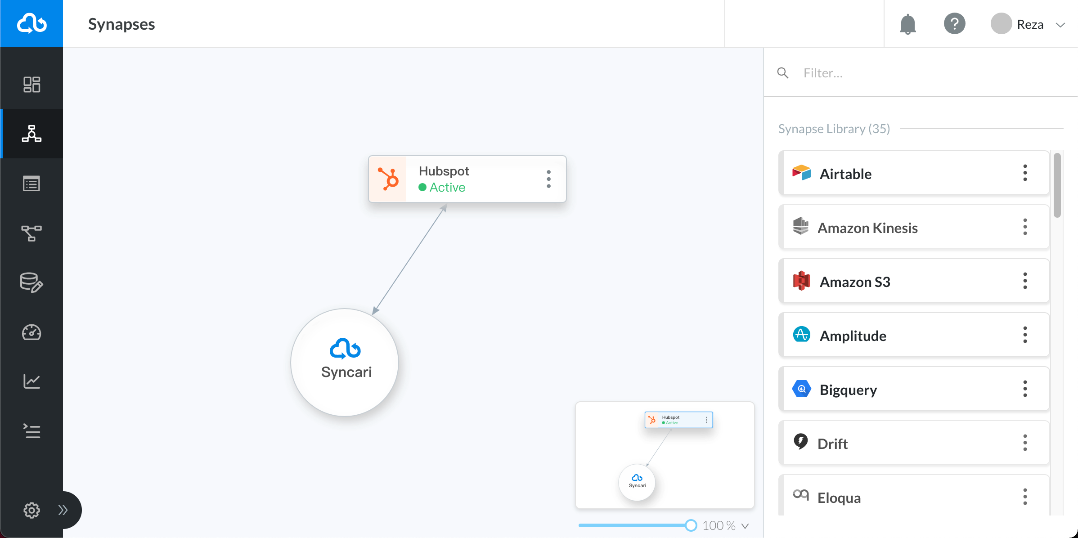This screenshot has height=538, width=1078.
Task: Click the Eloqua synapse name
Action: 839,498
